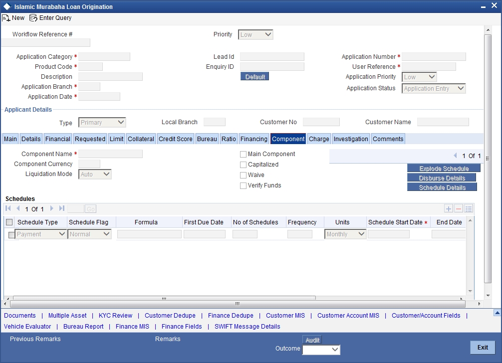Click the Exit button
Image resolution: width=502 pixels, height=363 pixels.
(483, 348)
